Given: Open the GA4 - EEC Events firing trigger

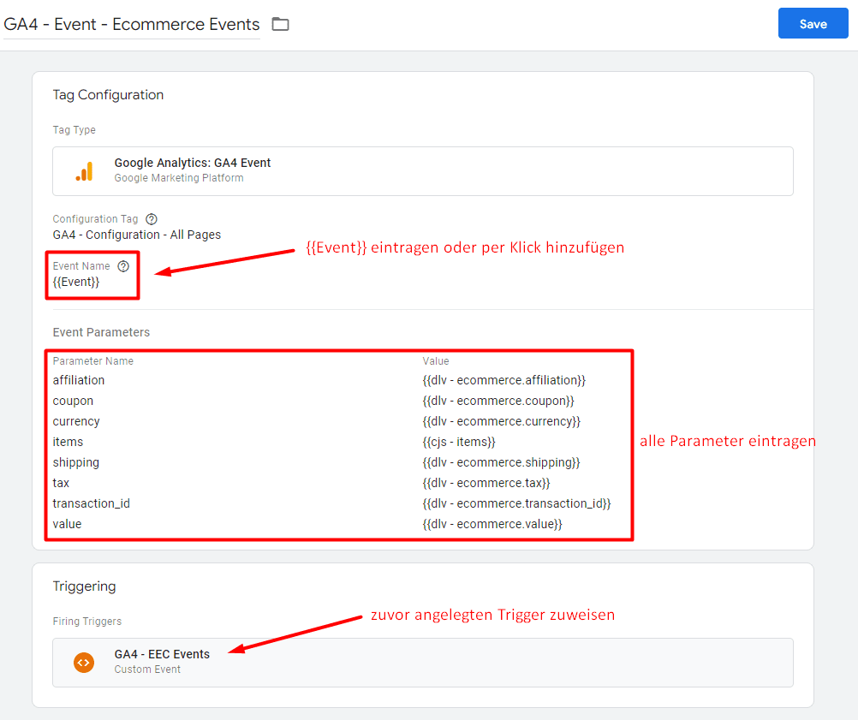Looking at the screenshot, I should coord(422,662).
